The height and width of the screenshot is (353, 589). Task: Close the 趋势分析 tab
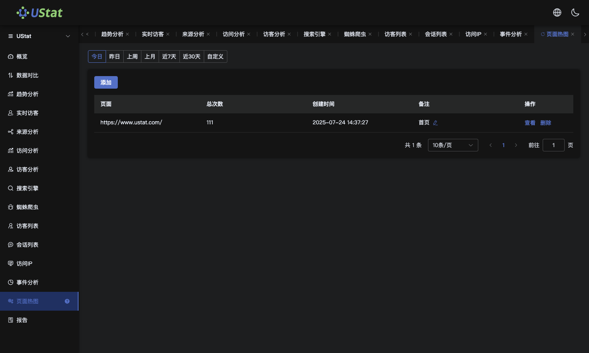pyautogui.click(x=128, y=34)
